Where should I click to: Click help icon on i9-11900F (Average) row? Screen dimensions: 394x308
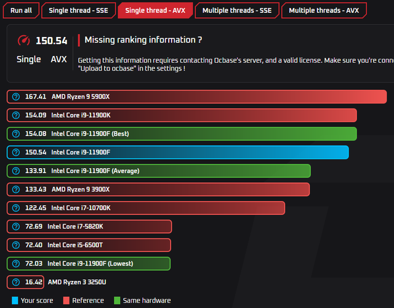click(16, 171)
